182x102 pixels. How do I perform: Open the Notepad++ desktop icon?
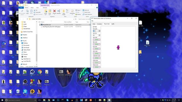point(25,73)
